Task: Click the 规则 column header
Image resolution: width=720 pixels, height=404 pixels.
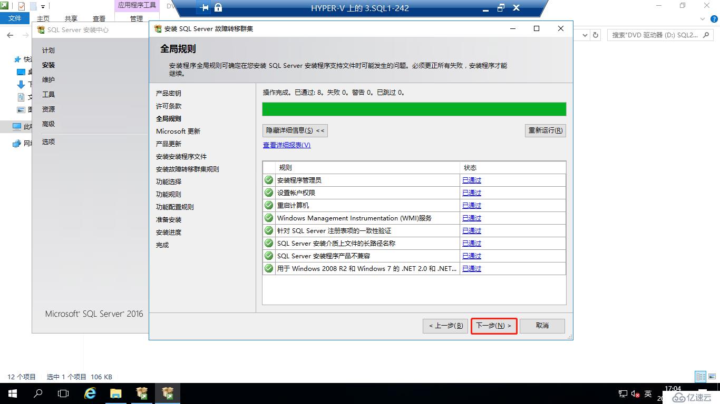Action: coord(368,167)
